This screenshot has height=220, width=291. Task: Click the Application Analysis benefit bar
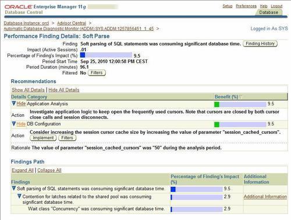[240, 104]
